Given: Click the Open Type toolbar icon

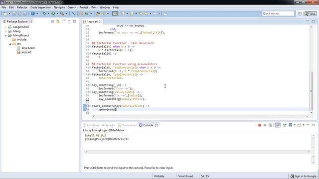Looking at the screenshot, I should tap(98, 13).
